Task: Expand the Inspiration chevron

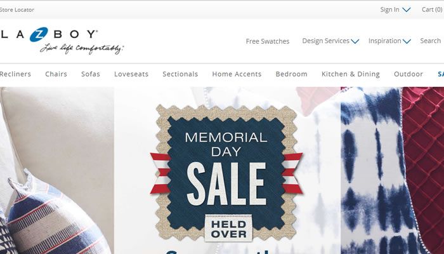Action: [x=407, y=41]
